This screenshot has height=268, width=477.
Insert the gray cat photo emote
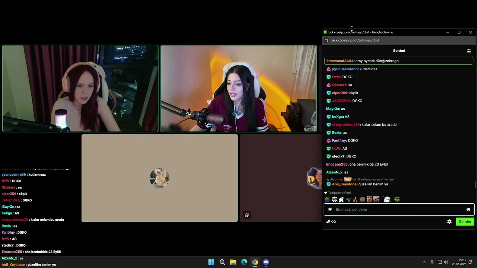[376, 200]
